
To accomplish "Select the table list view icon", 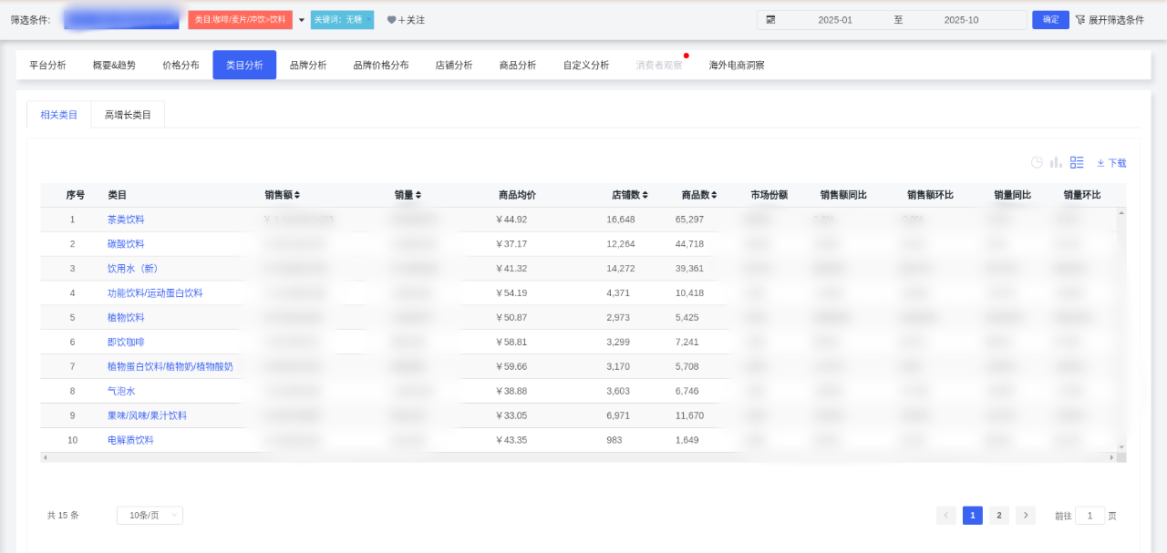I will pos(1077,162).
